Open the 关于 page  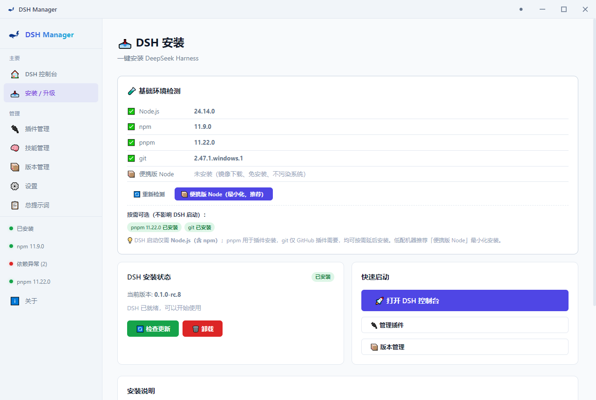tap(51, 301)
